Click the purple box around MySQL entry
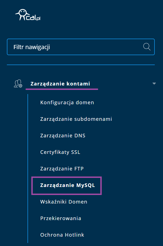 coord(67,186)
